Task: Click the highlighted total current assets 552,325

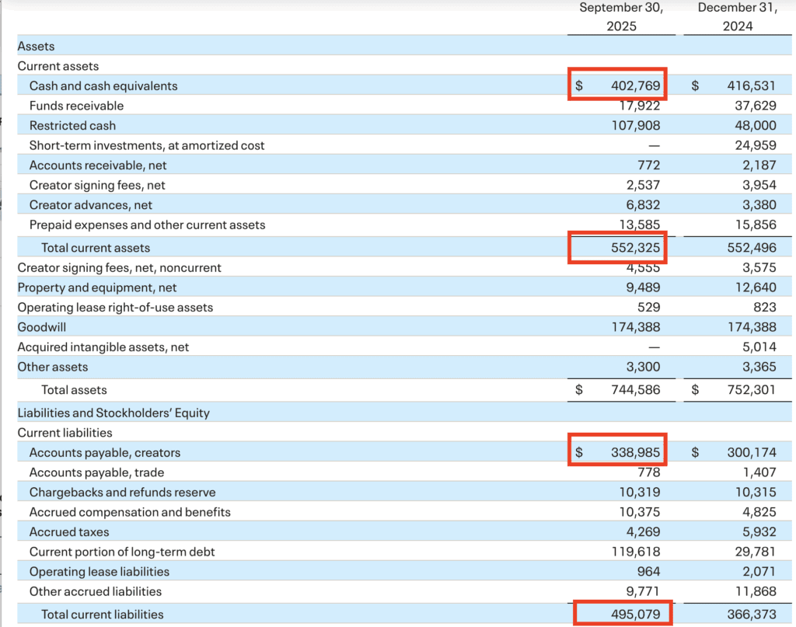Action: [x=635, y=248]
